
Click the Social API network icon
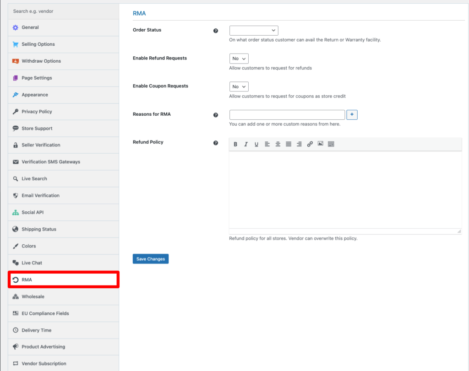(16, 212)
